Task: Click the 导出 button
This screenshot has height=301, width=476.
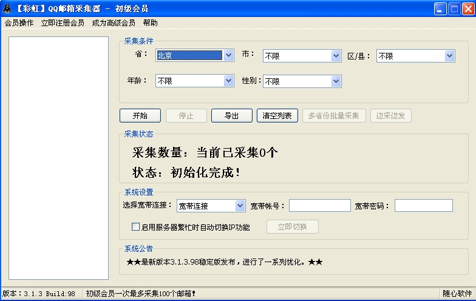Action: pos(232,115)
